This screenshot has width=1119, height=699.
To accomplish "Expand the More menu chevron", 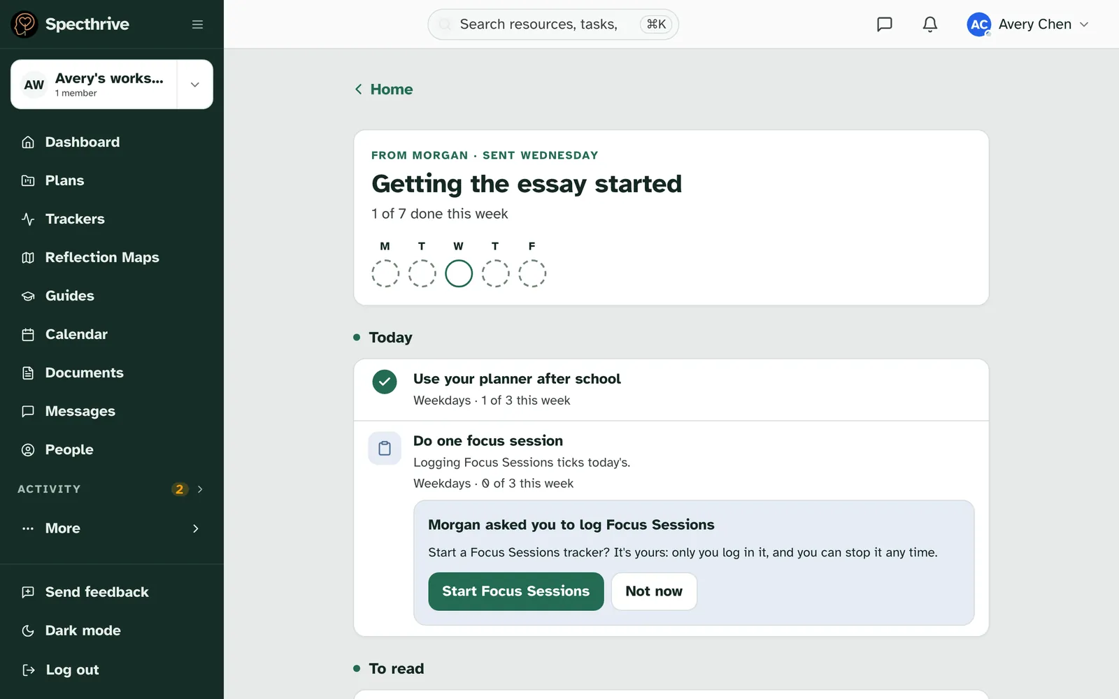I will pos(196,528).
